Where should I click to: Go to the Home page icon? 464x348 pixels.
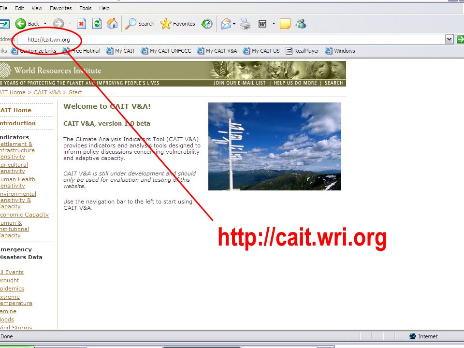pos(112,24)
